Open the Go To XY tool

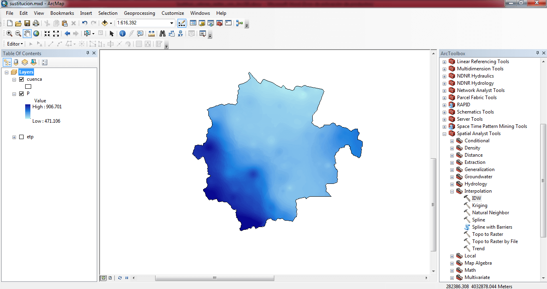click(181, 34)
